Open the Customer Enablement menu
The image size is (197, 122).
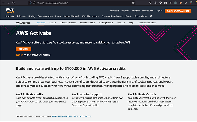112,16
